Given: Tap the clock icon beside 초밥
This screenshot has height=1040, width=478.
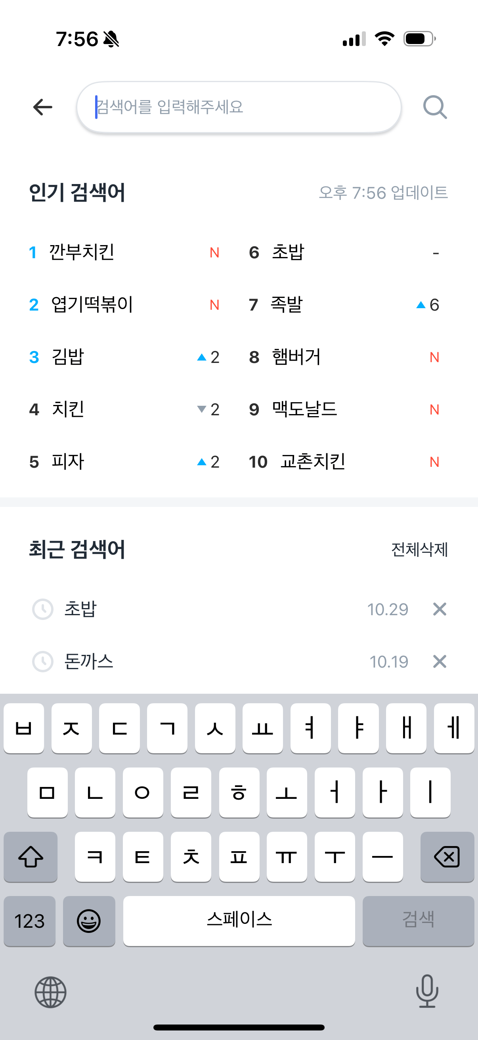Looking at the screenshot, I should [x=43, y=609].
